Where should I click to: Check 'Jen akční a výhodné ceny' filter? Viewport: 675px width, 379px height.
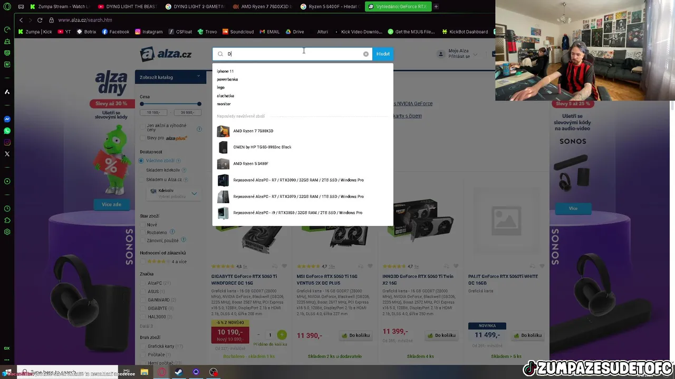coord(143,127)
